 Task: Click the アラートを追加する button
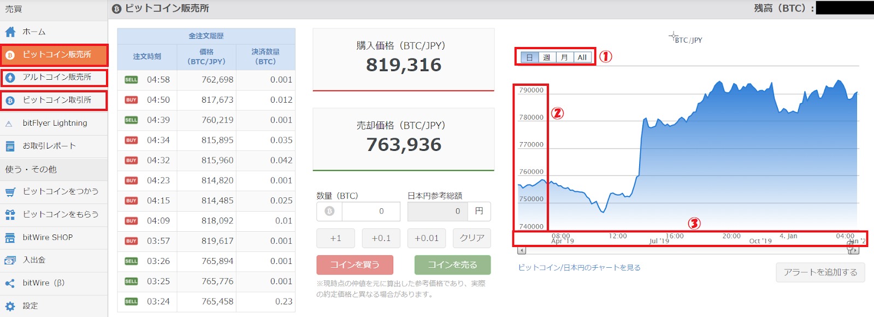point(820,272)
